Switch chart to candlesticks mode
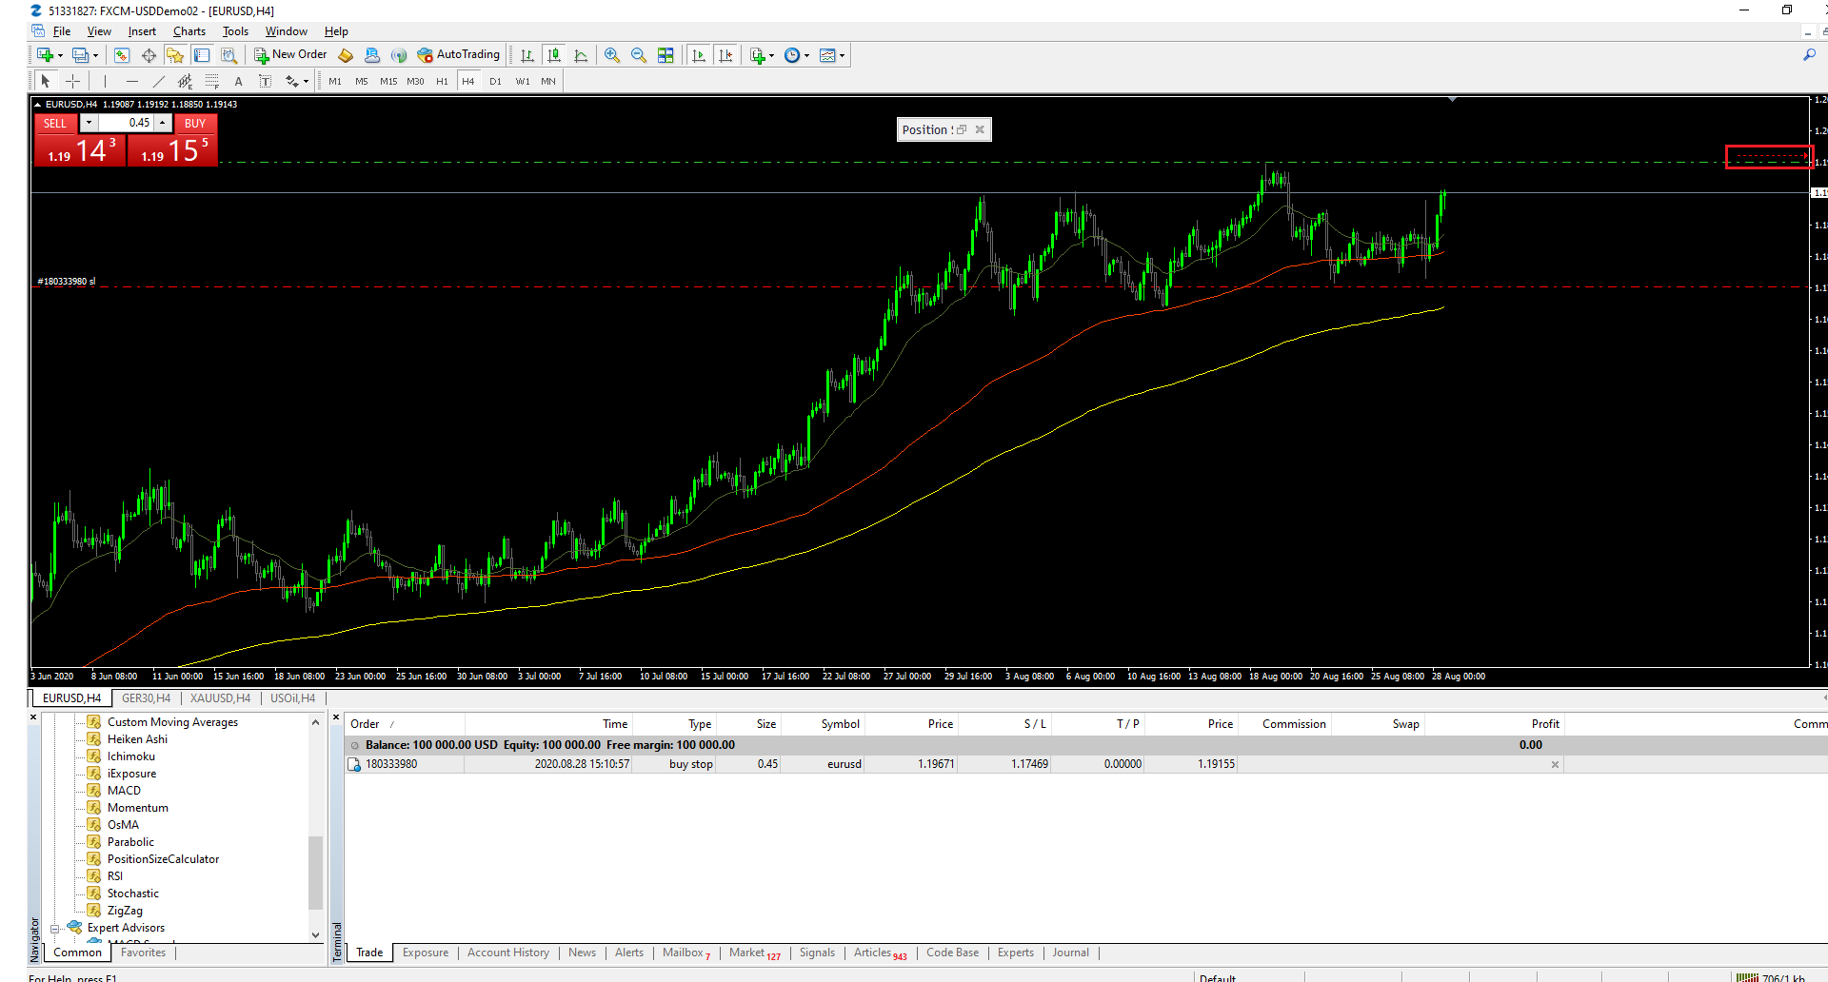This screenshot has width=1828, height=982. tap(554, 55)
